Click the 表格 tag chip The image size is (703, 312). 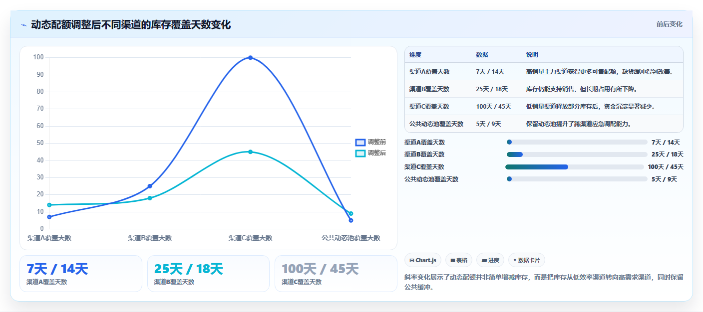458,260
